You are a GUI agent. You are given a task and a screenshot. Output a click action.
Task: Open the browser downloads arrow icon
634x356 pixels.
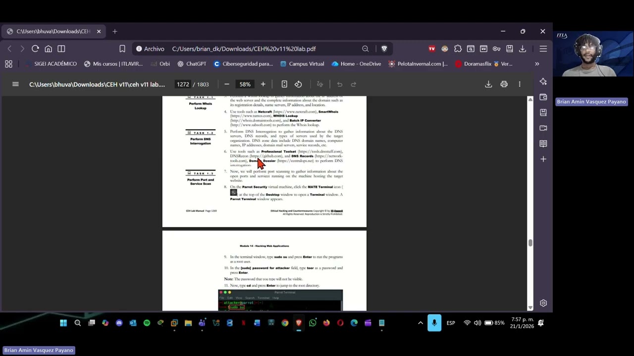(522, 49)
